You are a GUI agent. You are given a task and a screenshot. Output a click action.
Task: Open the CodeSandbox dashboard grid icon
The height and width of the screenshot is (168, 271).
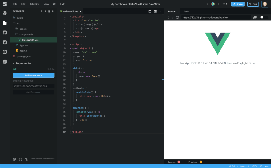point(5,4)
